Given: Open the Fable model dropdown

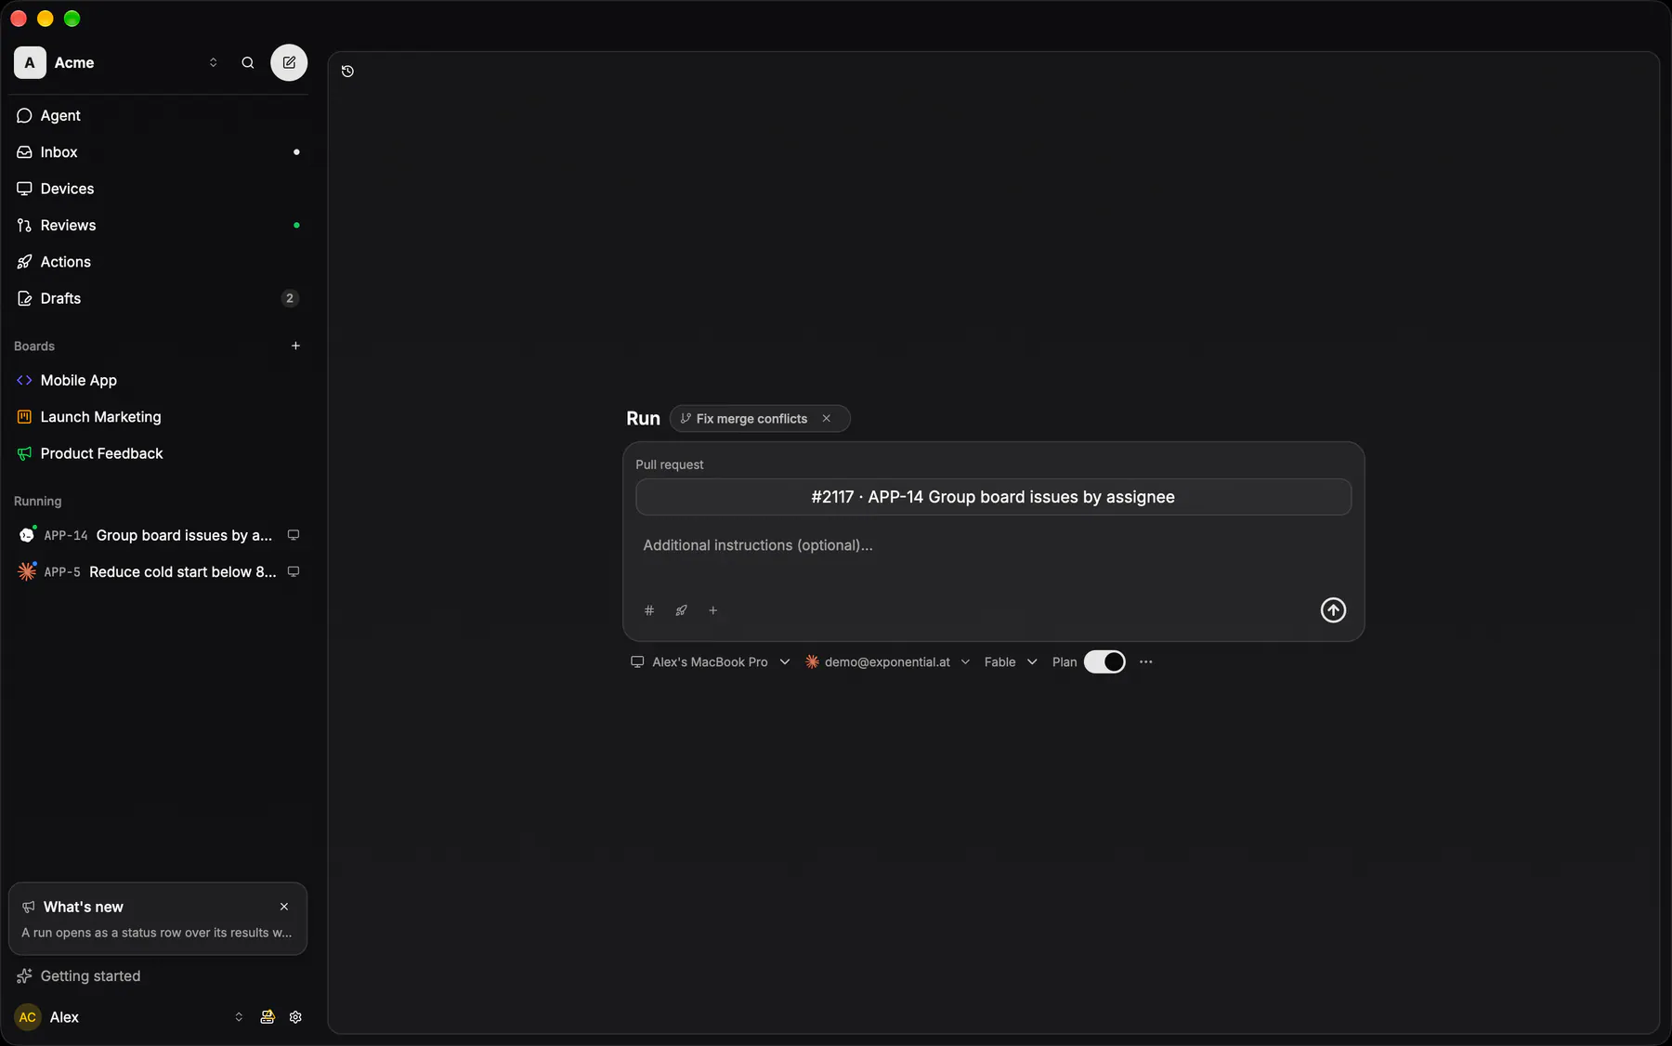Looking at the screenshot, I should [1011, 662].
